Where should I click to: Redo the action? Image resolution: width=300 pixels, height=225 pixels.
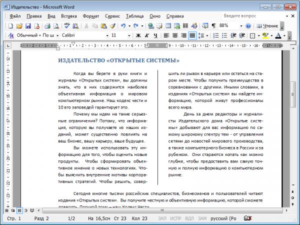(136, 26)
